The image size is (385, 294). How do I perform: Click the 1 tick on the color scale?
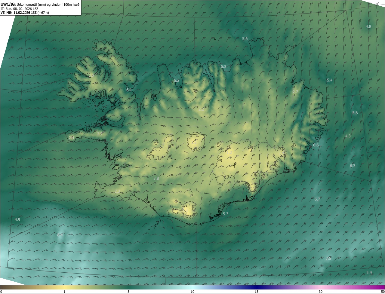tap(64, 292)
